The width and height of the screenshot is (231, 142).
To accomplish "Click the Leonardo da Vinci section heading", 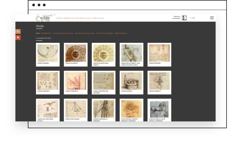I will point(43,38).
